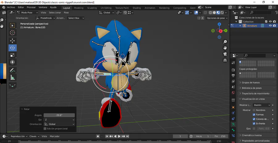Screen dimensions: 278x143
Task: Enable the Nombres checkbox
Action: pyautogui.click(x=254, y=110)
